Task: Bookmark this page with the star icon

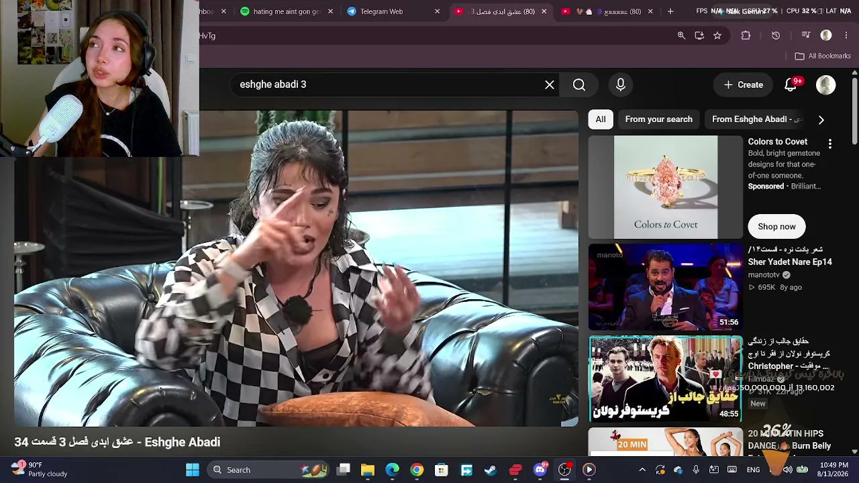Action: [717, 36]
